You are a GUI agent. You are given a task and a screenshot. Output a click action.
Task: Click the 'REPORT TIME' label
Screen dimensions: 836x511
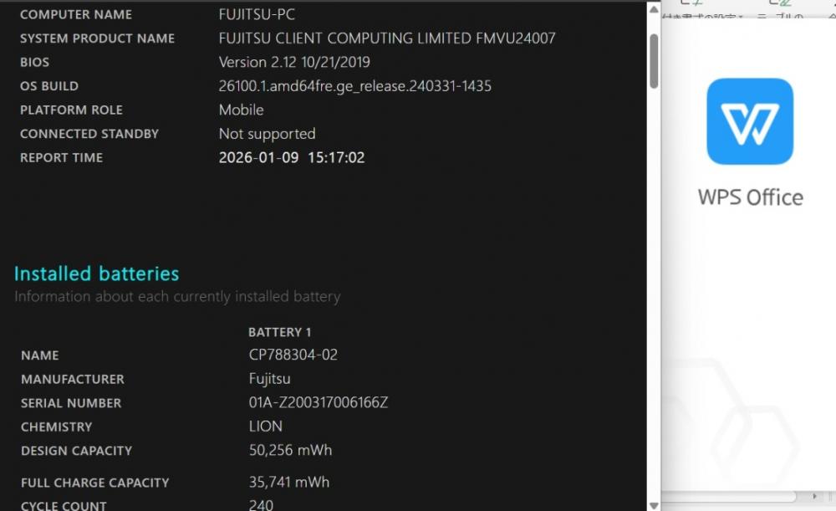click(61, 158)
